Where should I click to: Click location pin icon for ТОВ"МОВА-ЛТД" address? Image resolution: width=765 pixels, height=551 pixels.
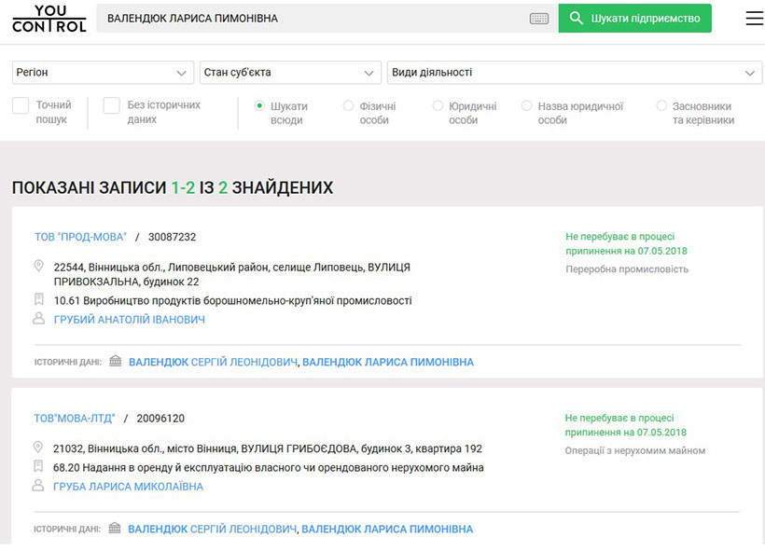(39, 448)
